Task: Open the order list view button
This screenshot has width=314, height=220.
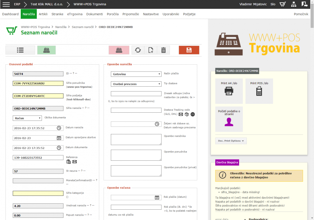Action: 20,50
